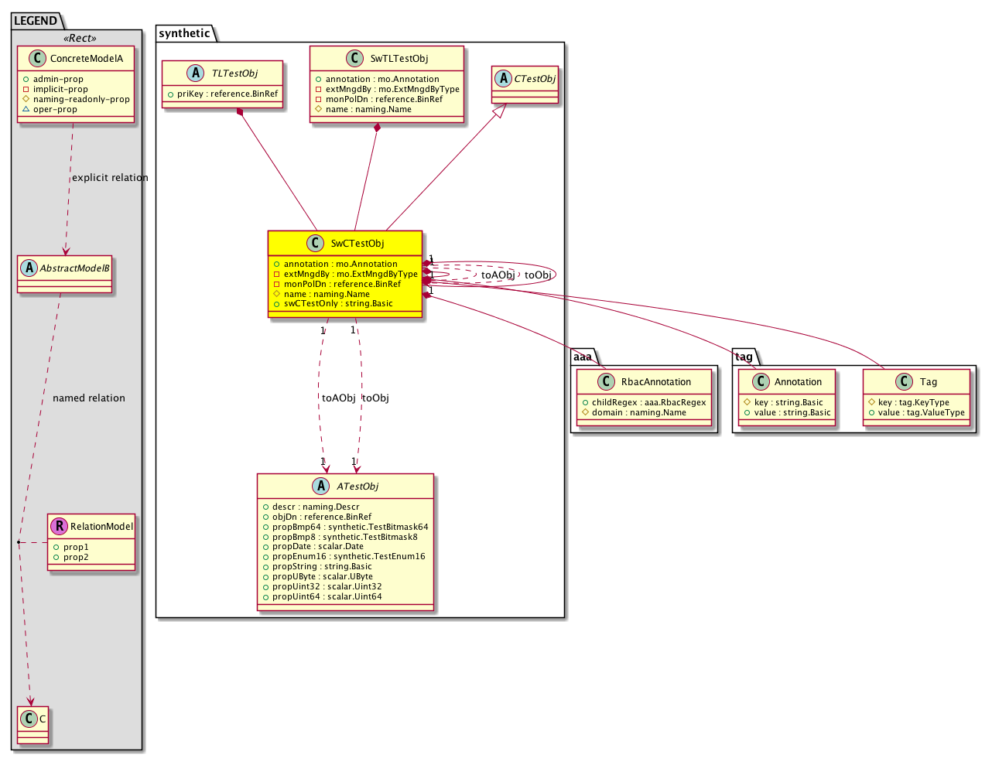Image resolution: width=992 pixels, height=758 pixels.
Task: Click the Annotation class title
Action: (798, 382)
